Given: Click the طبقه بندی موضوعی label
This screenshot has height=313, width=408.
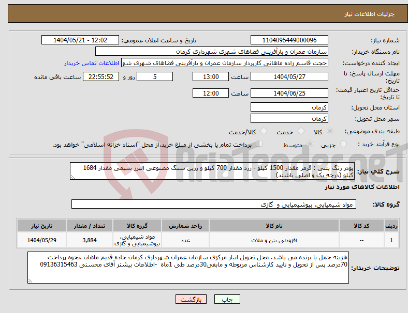Looking at the screenshot, I should click(372, 131).
